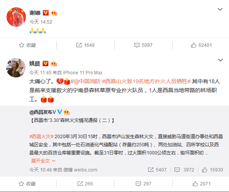This screenshot has height=192, width=229.
Task: Open @中国消防 mention link
Action: [x=87, y=81]
